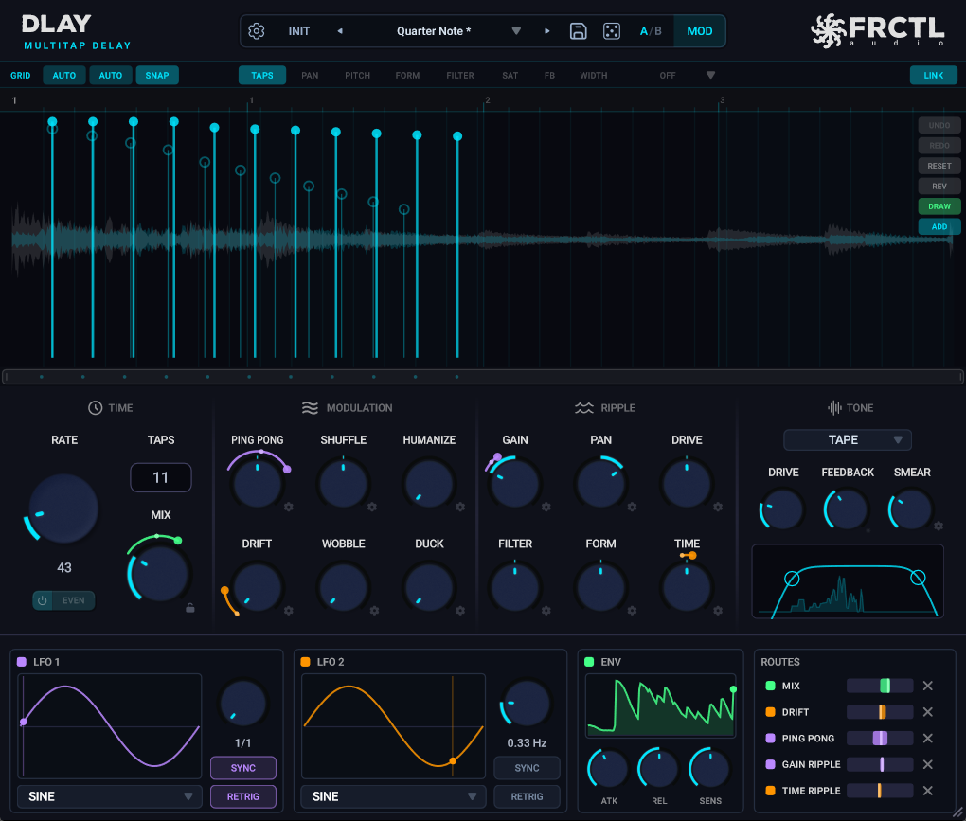The image size is (966, 821).
Task: Randomize settings with dice icon
Action: [x=611, y=31]
